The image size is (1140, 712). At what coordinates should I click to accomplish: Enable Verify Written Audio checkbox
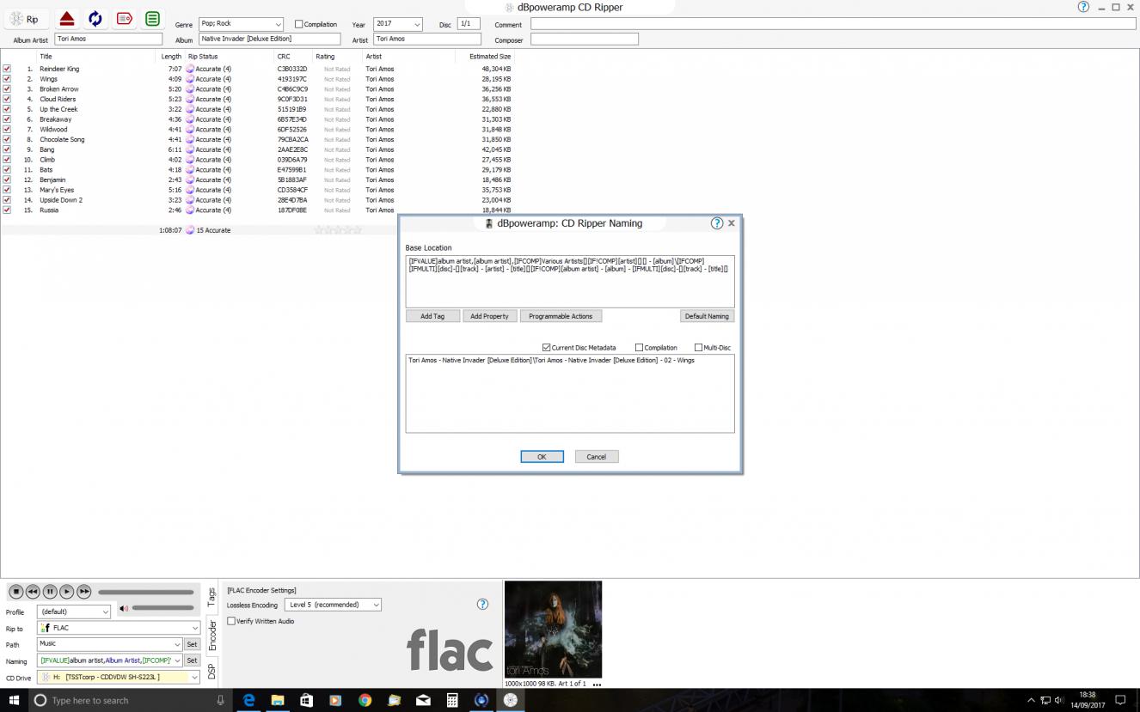click(231, 621)
